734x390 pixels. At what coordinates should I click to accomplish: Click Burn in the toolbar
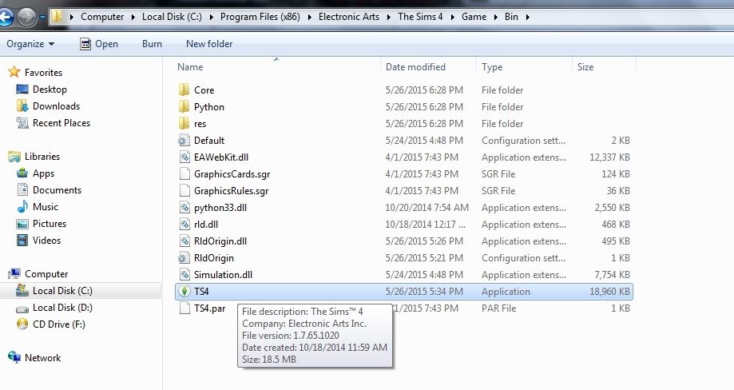pos(152,44)
